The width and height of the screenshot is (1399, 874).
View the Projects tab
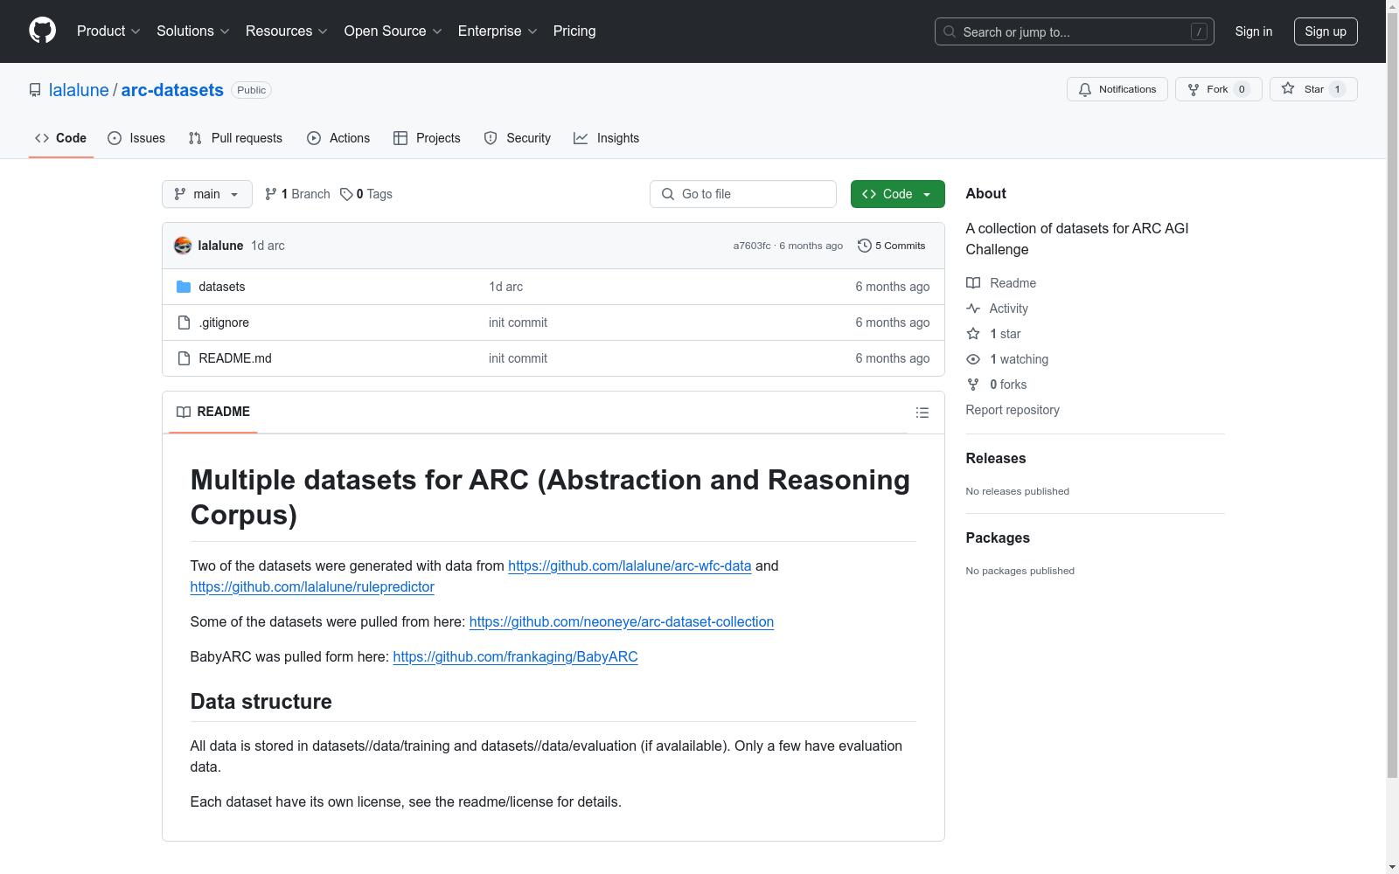coord(427,138)
